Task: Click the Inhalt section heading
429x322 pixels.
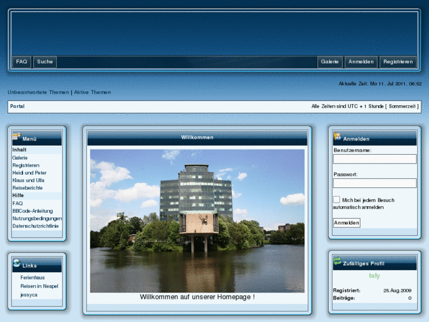Action: point(19,150)
